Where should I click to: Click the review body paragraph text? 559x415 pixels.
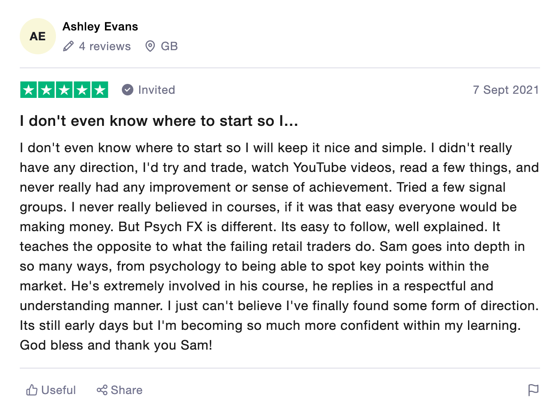click(279, 246)
